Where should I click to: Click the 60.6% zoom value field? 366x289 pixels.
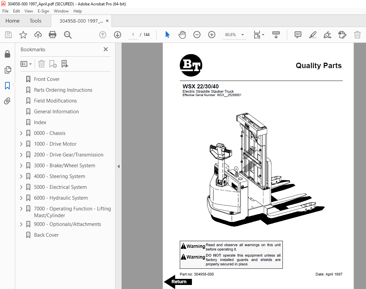(x=231, y=35)
